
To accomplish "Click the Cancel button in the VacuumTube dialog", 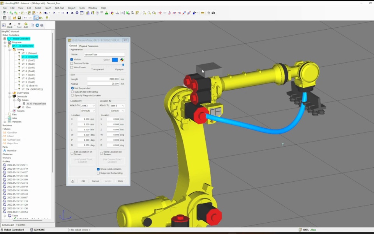I will tap(96, 181).
